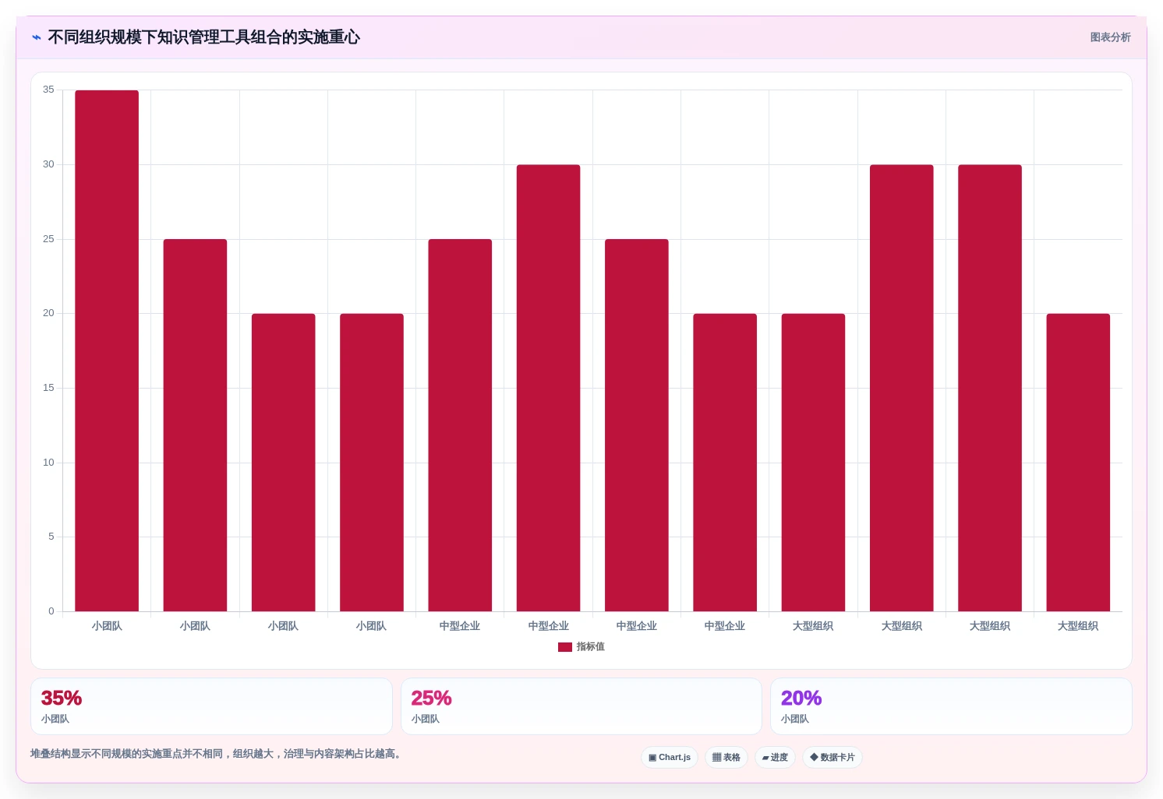1163x799 pixels.
Task: Click the y-axis label 35
Action: click(49, 90)
